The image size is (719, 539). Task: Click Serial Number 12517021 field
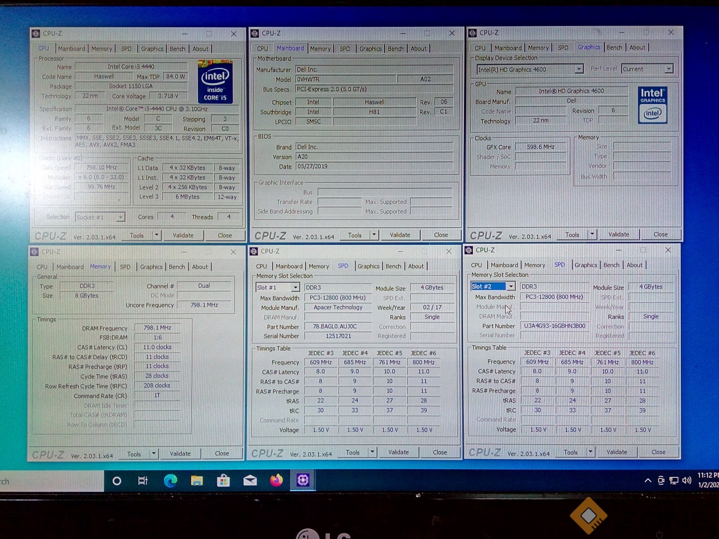click(338, 336)
